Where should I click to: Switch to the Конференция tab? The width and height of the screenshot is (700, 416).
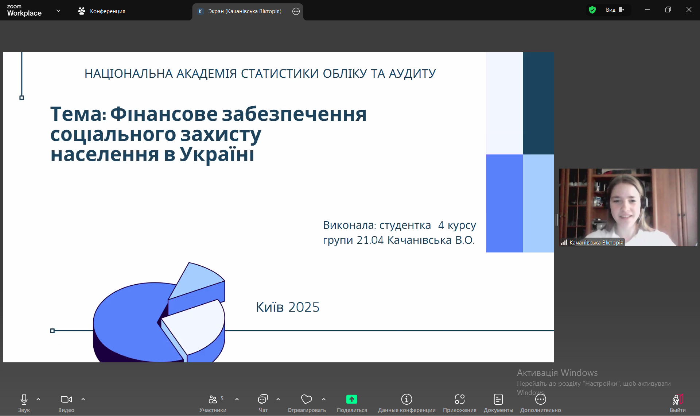click(102, 11)
